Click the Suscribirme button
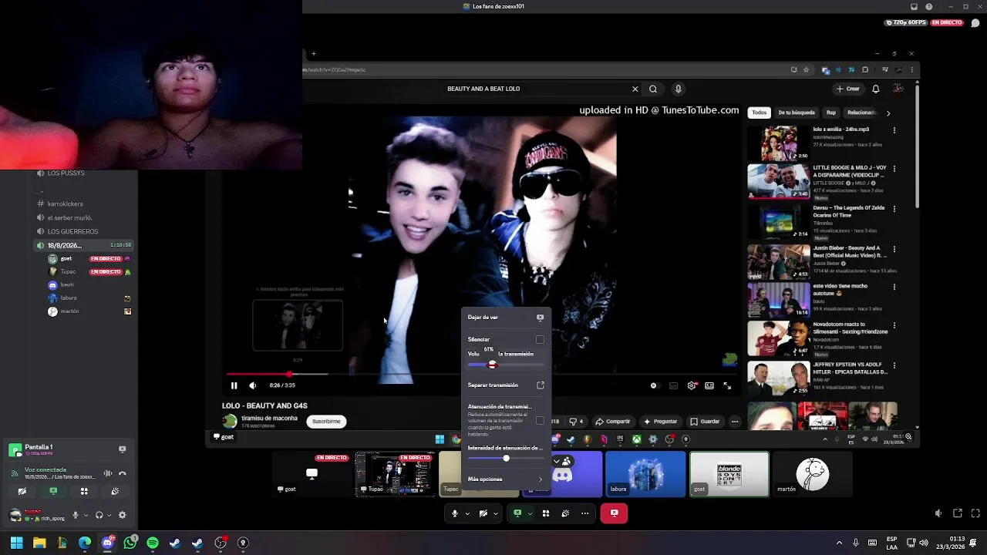Screen dimensions: 987x555 [x=326, y=421]
